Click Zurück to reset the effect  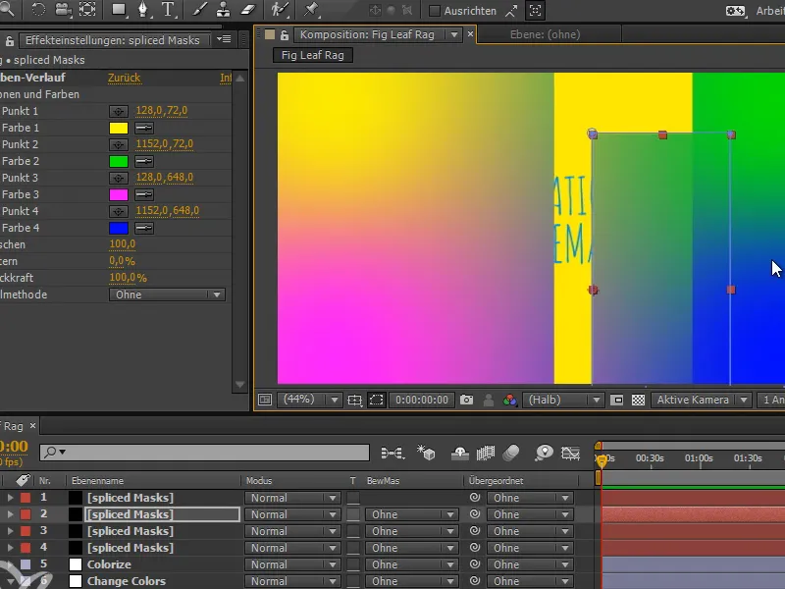[125, 78]
